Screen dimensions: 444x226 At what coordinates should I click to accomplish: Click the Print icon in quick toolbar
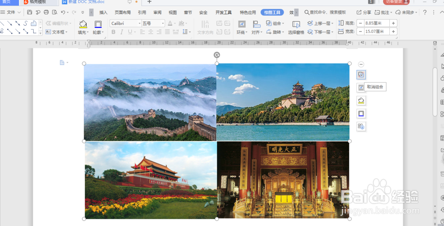(x=46, y=12)
